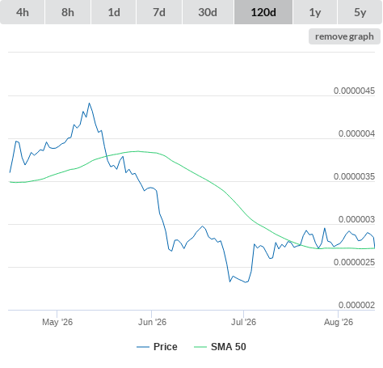Choose the 1d time range tab
The height and width of the screenshot is (368, 383).
coord(114,12)
